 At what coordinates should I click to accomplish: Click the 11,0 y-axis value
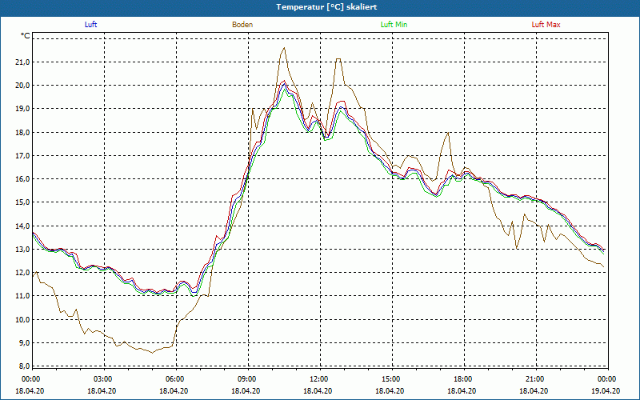pyautogui.click(x=23, y=296)
